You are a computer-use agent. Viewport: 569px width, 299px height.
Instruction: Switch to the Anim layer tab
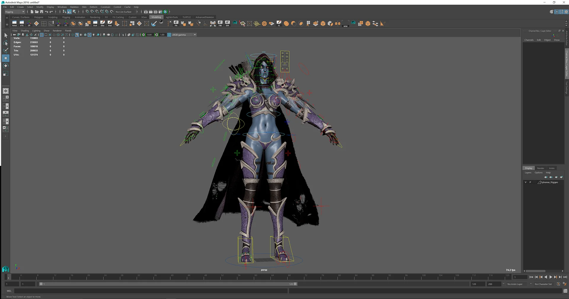tap(552, 168)
